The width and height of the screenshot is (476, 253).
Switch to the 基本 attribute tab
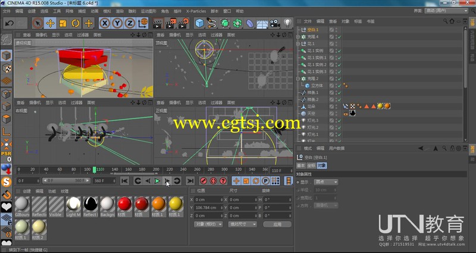pos(301,165)
